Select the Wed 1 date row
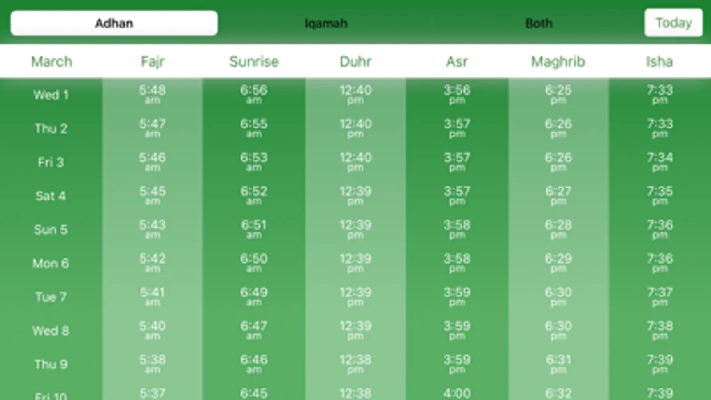Screen dimensions: 711x400 coord(51,95)
